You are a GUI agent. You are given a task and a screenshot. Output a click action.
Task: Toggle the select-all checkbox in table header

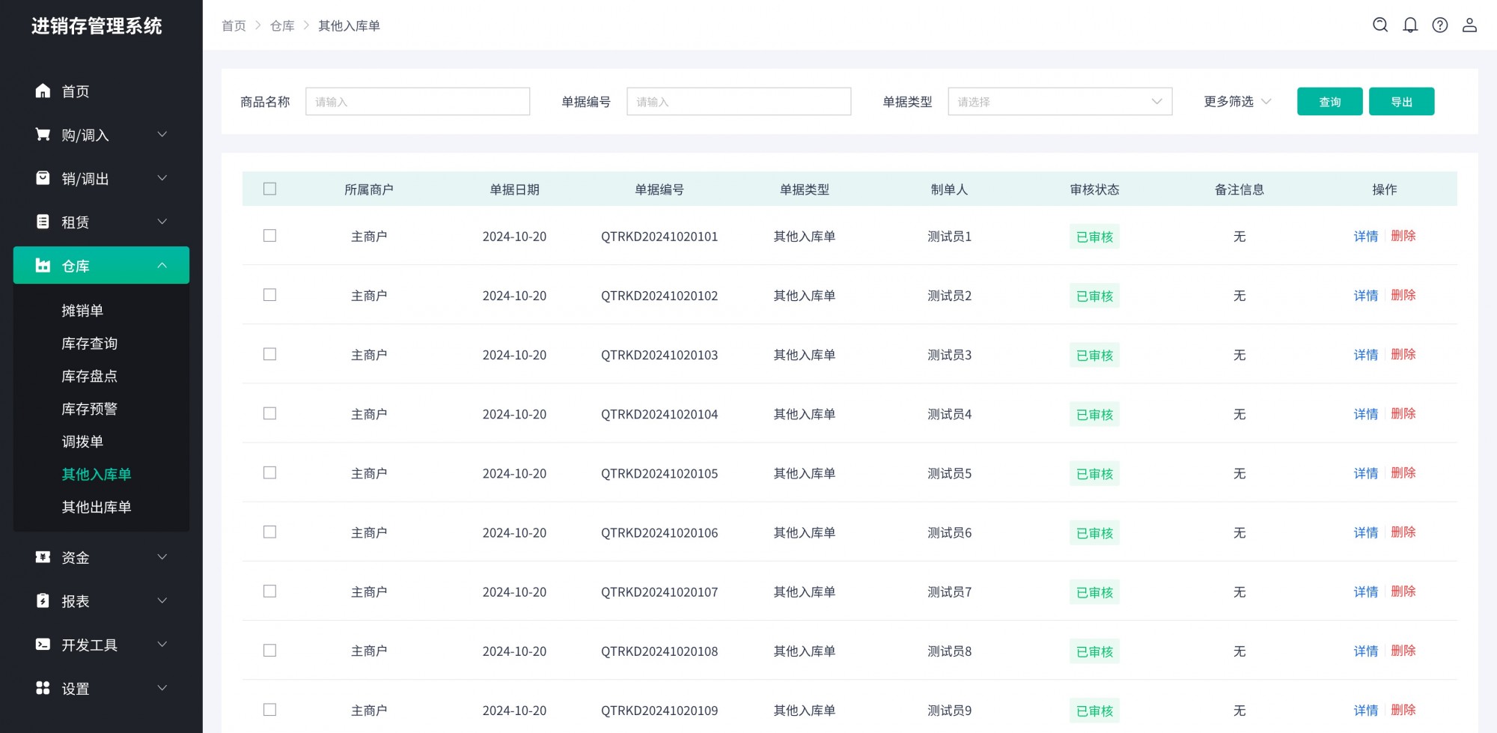[x=269, y=189]
